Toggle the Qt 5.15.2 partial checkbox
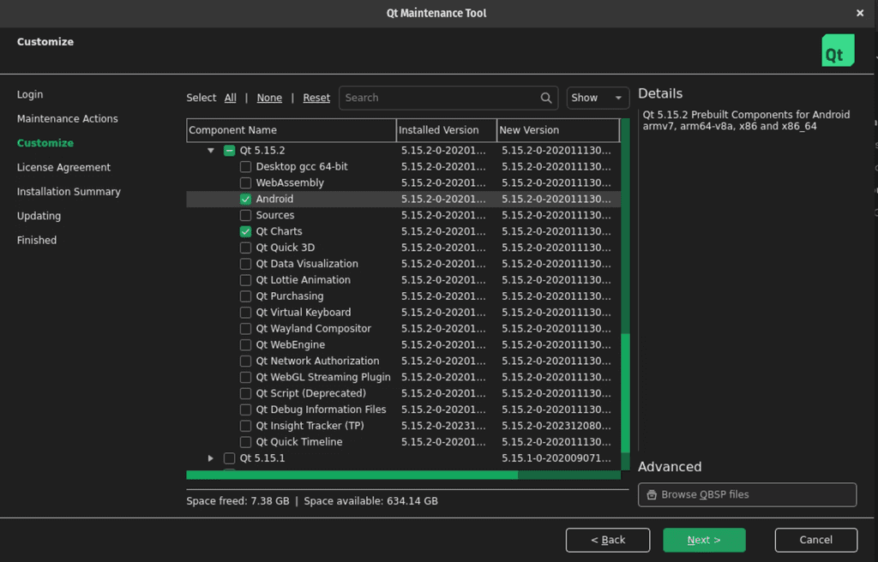The image size is (878, 562). coord(229,151)
